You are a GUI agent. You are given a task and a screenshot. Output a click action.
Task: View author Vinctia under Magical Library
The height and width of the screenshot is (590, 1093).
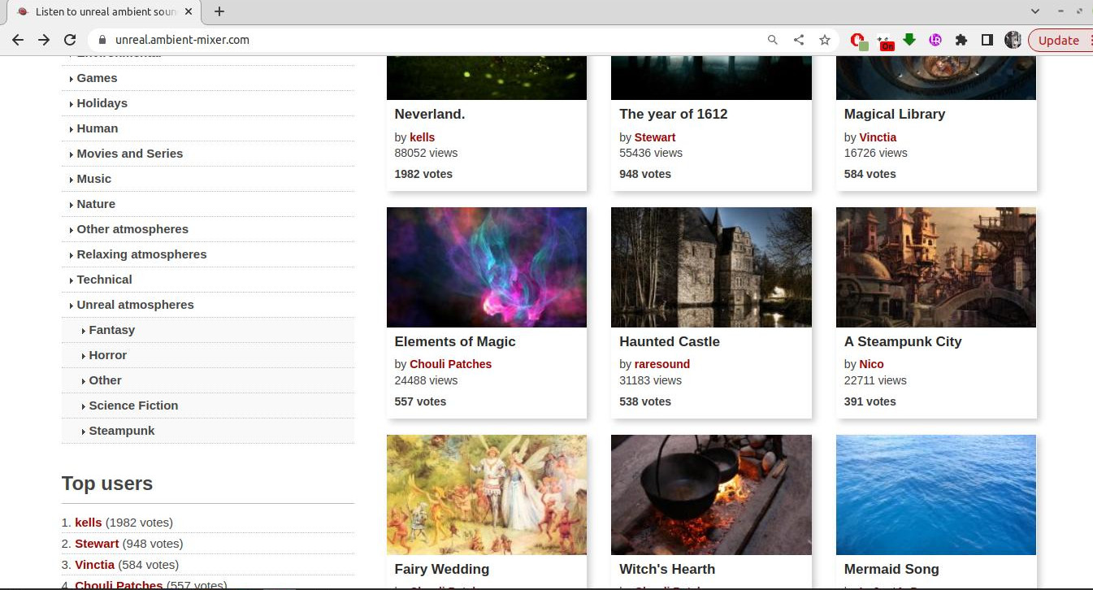(878, 137)
